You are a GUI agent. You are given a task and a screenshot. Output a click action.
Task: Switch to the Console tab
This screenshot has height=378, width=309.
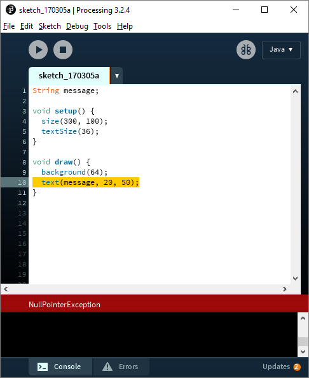60,367
